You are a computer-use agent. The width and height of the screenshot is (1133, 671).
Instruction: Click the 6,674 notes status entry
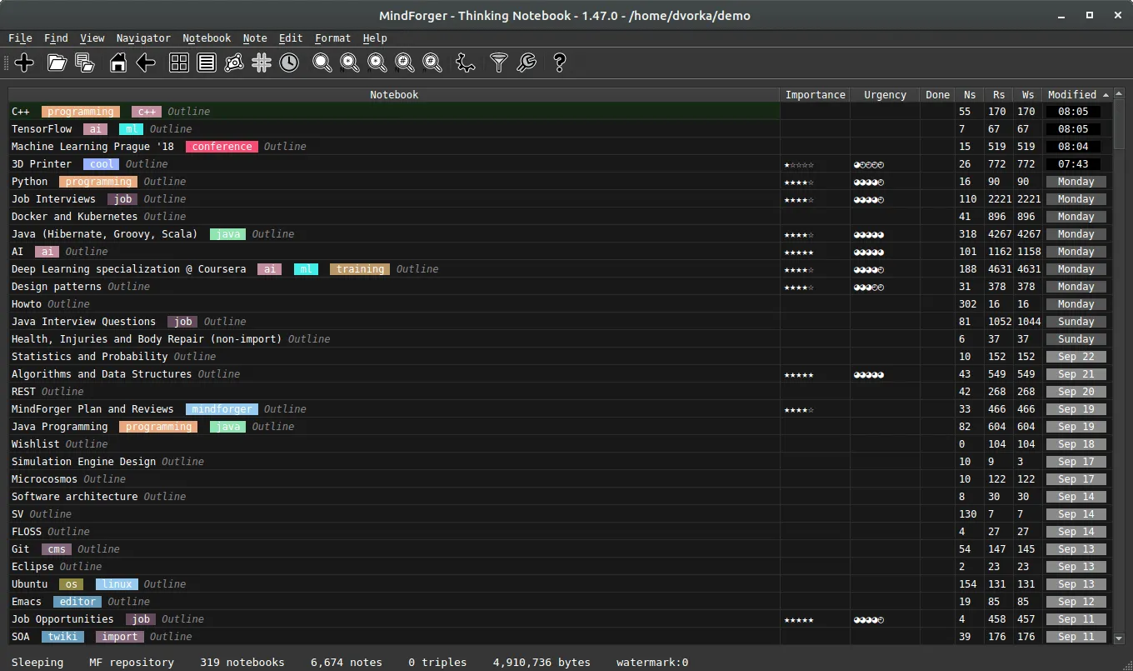(347, 662)
